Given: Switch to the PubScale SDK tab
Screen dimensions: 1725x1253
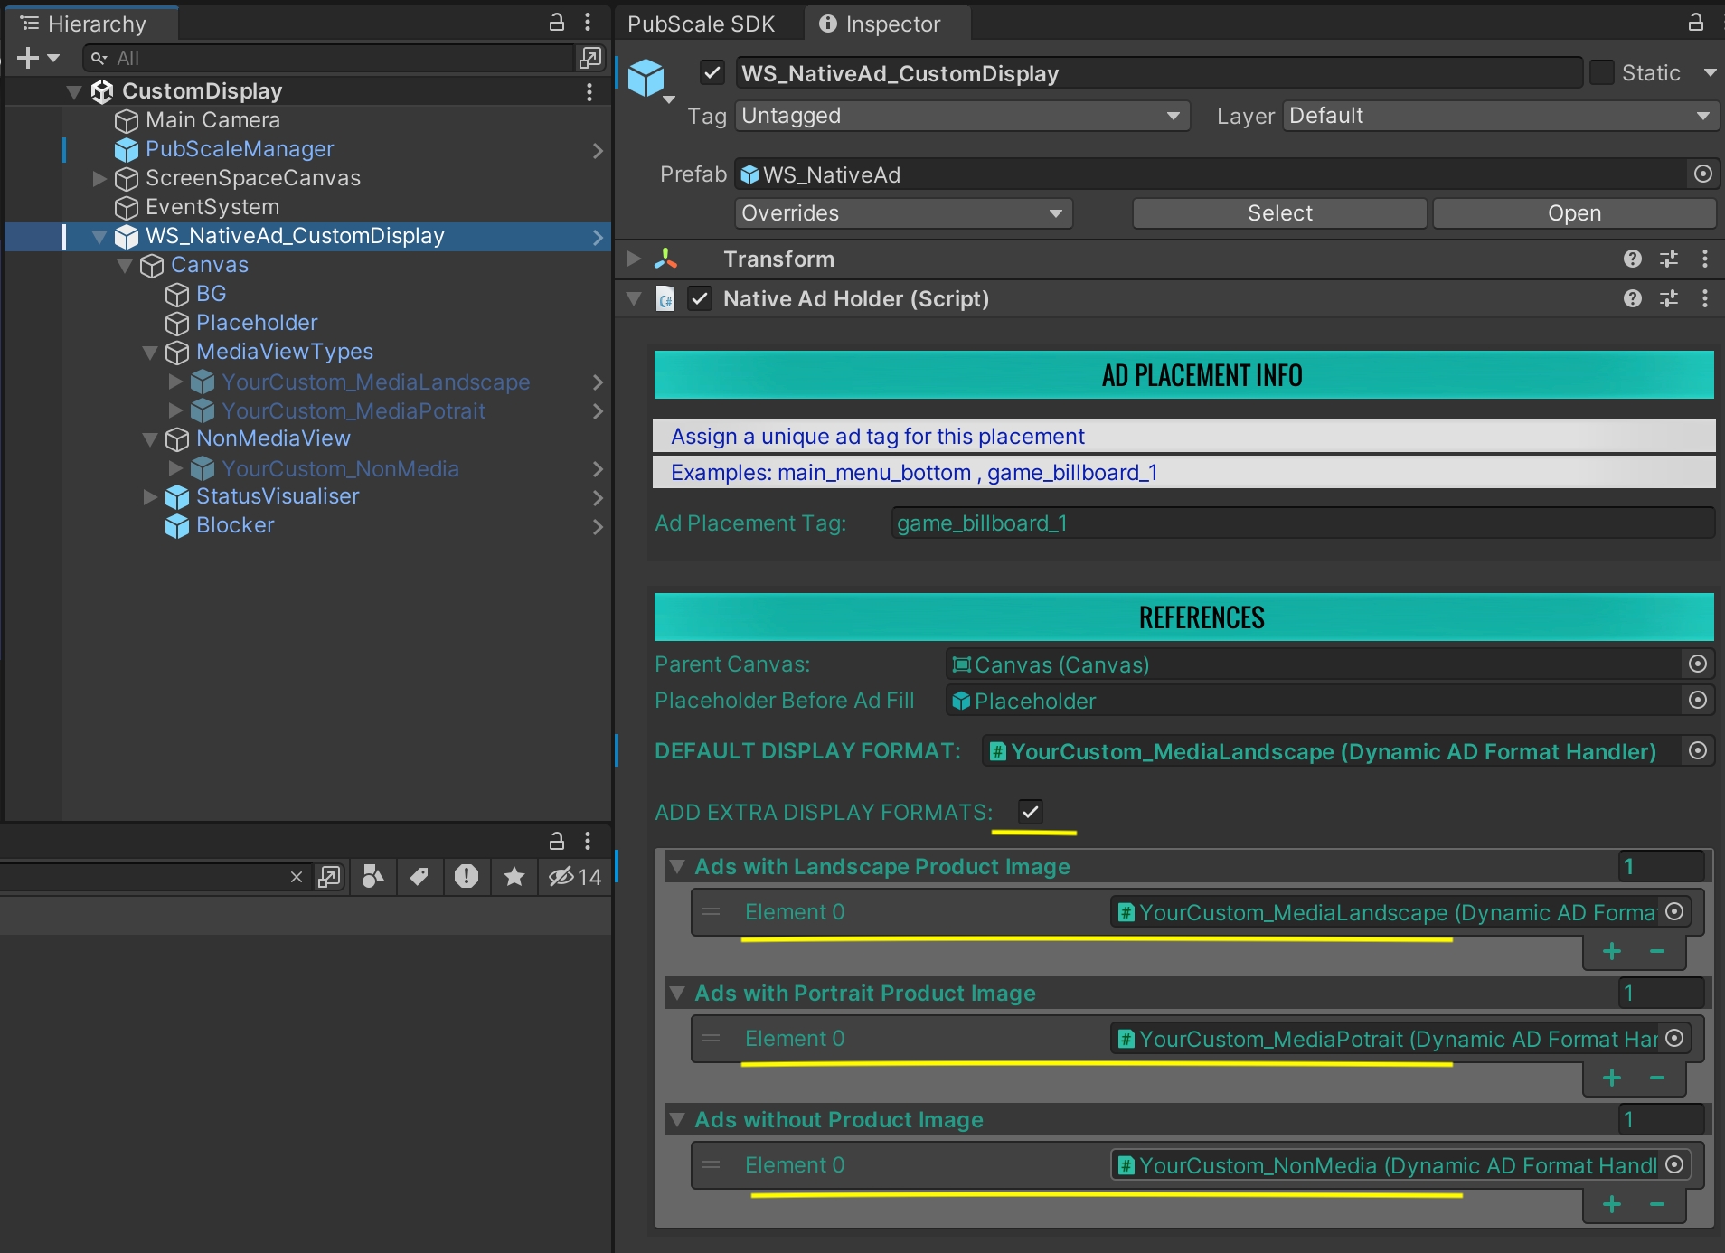Looking at the screenshot, I should tap(701, 24).
